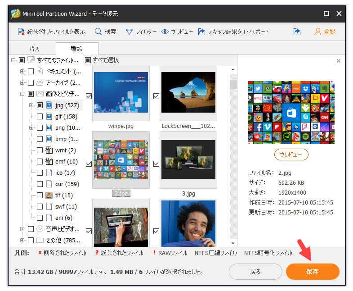353x291 pixels.
Task: Click the png file type icon
Action: pyautogui.click(x=49, y=127)
